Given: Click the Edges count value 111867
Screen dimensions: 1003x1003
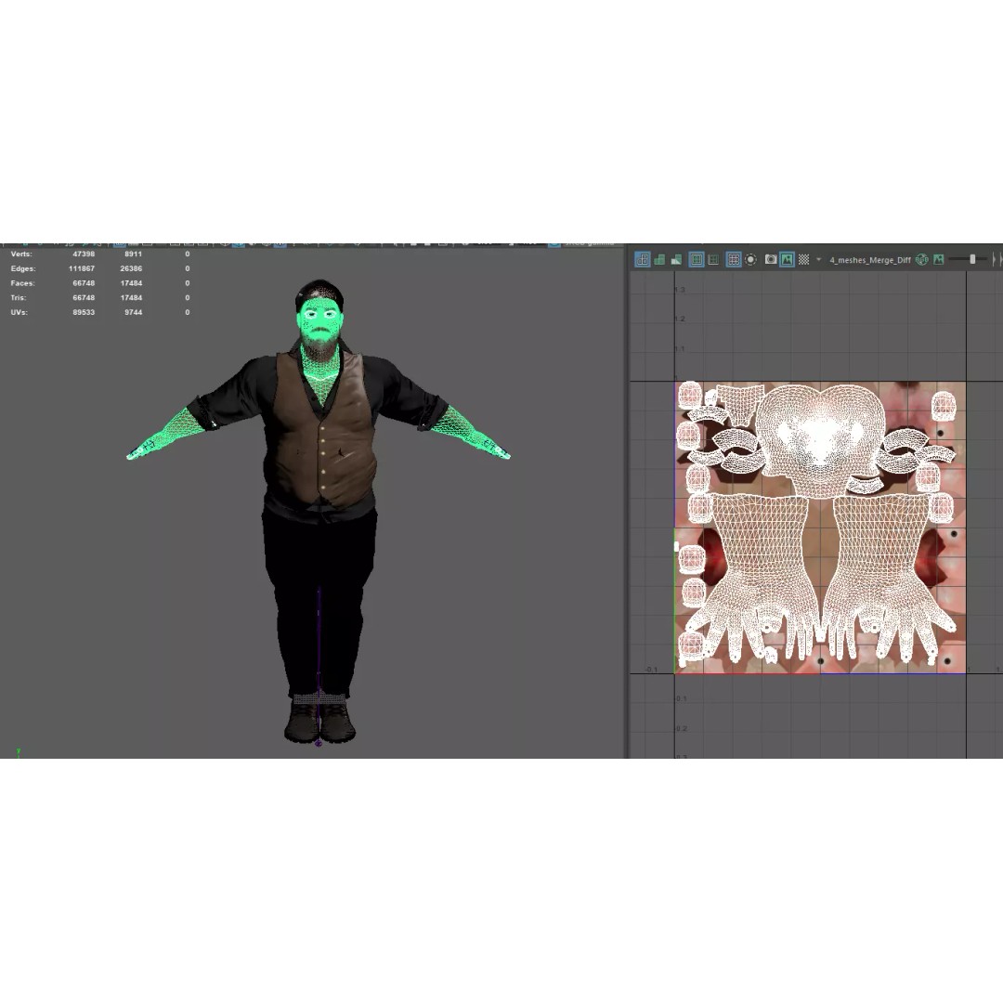Looking at the screenshot, I should 81,268.
